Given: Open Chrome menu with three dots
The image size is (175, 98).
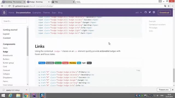Looking at the screenshot, I should 173,6.
